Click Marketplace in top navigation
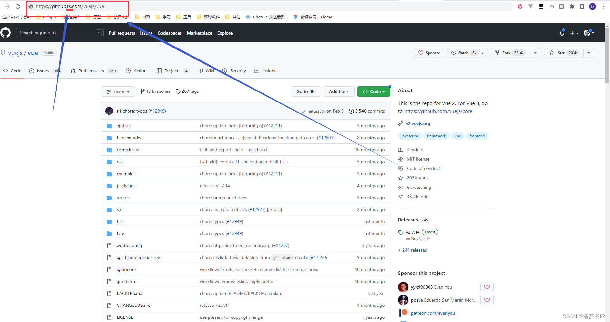The height and width of the screenshot is (322, 610). coord(200,33)
